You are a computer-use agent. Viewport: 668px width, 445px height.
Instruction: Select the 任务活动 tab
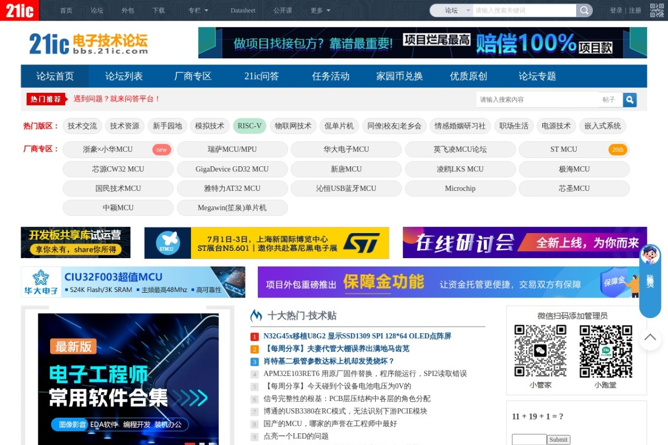[x=331, y=76]
